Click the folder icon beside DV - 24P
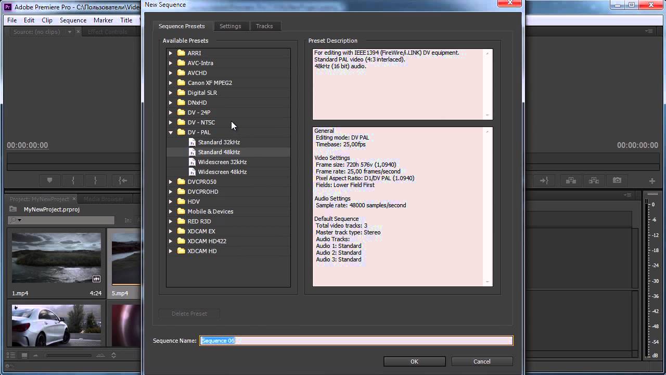 coord(181,113)
